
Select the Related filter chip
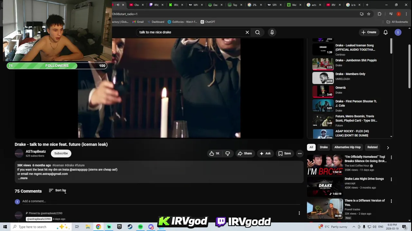tap(372, 147)
